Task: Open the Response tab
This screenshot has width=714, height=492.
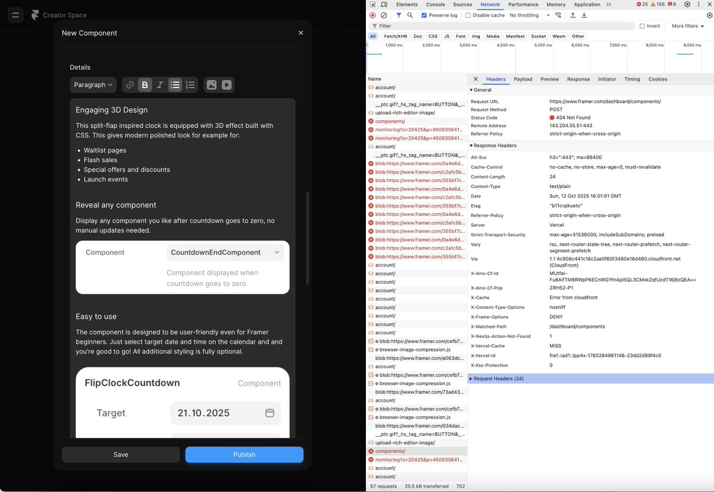Action: [x=578, y=79]
